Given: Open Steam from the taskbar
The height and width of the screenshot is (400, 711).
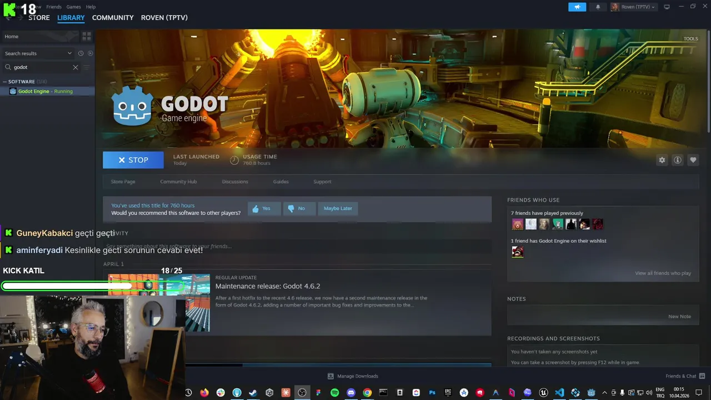Looking at the screenshot, I should (x=253, y=393).
